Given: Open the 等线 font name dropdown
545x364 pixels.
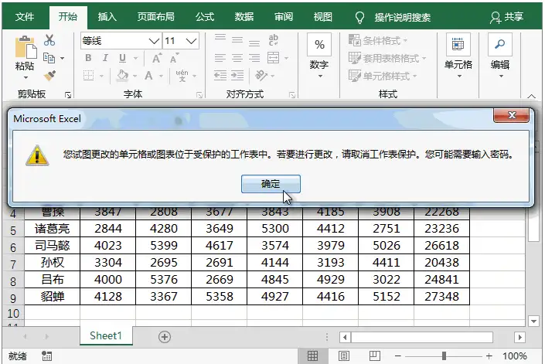Looking at the screenshot, I should click(x=154, y=41).
